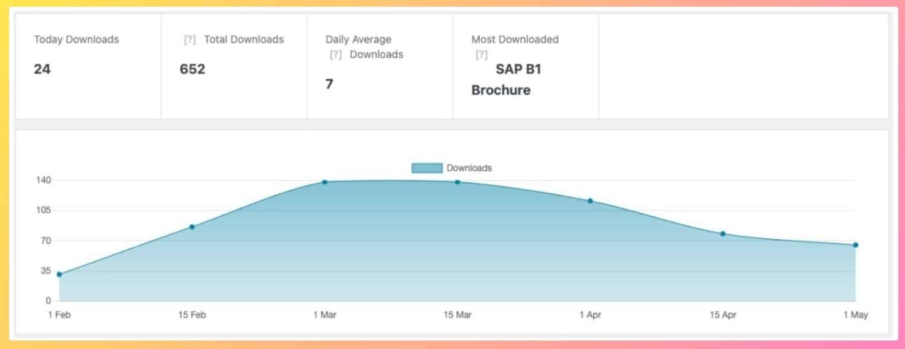Toggle the Downloads series legend label
This screenshot has width=905, height=349.
469,168
